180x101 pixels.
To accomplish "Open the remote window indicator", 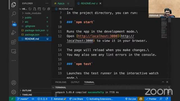I will tap(12, 99).
